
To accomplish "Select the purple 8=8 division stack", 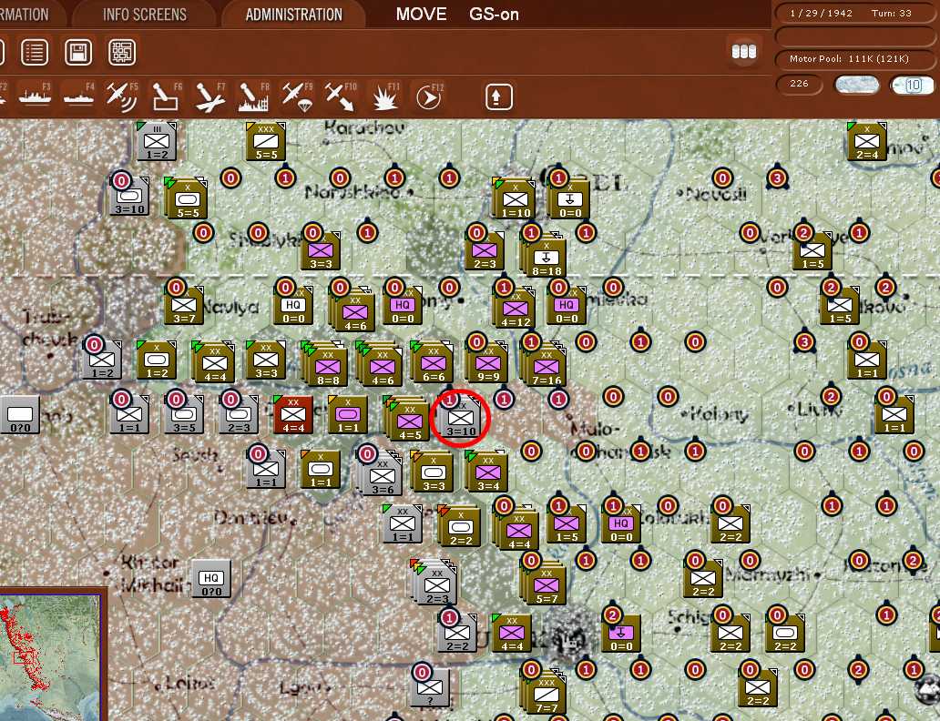I will (x=326, y=364).
